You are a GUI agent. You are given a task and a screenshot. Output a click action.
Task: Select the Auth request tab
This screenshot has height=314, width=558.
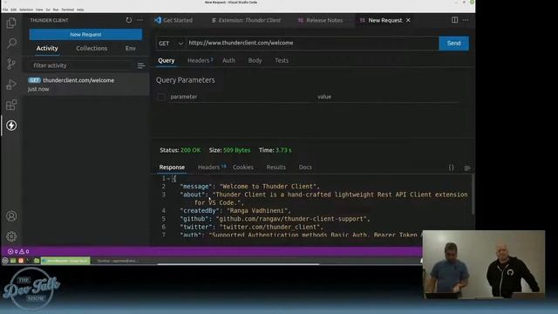coord(228,60)
